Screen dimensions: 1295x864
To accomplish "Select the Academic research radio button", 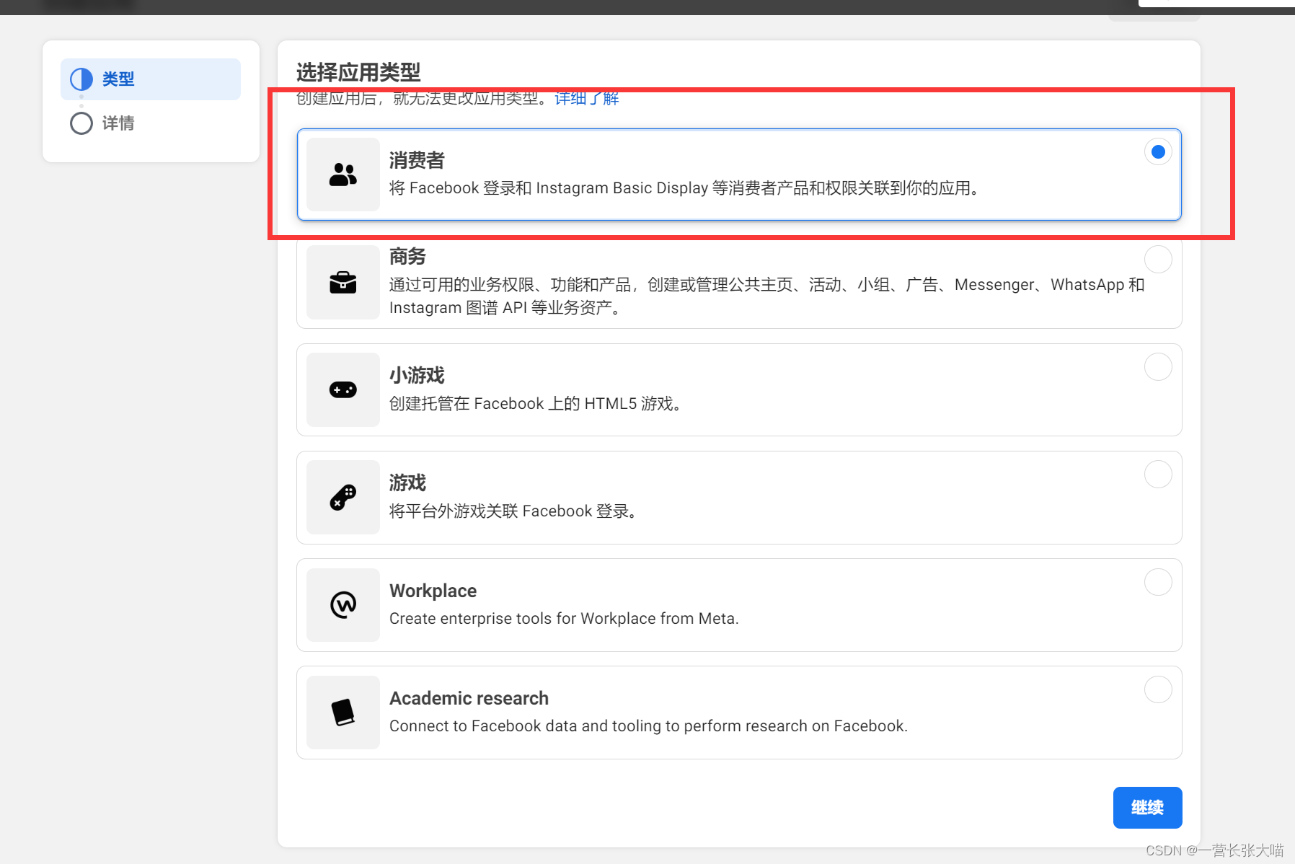I will 1157,689.
